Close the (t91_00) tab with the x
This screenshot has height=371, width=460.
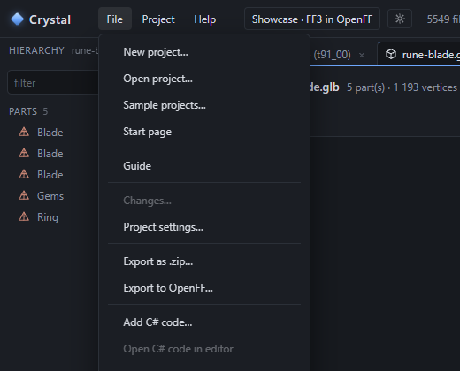click(362, 55)
